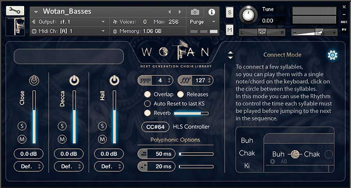The width and height of the screenshot is (351, 188).
Task: Click the Hall mic 0.0 dB field
Action: [109, 154]
